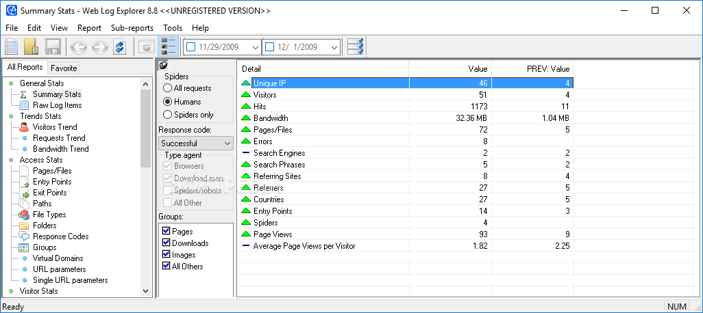The width and height of the screenshot is (703, 313).
Task: Go back with the left arrow button
Action: tap(79, 46)
